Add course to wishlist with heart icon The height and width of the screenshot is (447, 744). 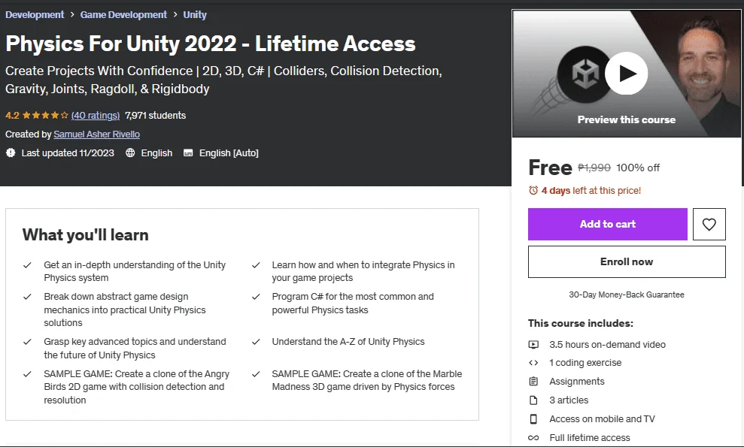pos(709,224)
